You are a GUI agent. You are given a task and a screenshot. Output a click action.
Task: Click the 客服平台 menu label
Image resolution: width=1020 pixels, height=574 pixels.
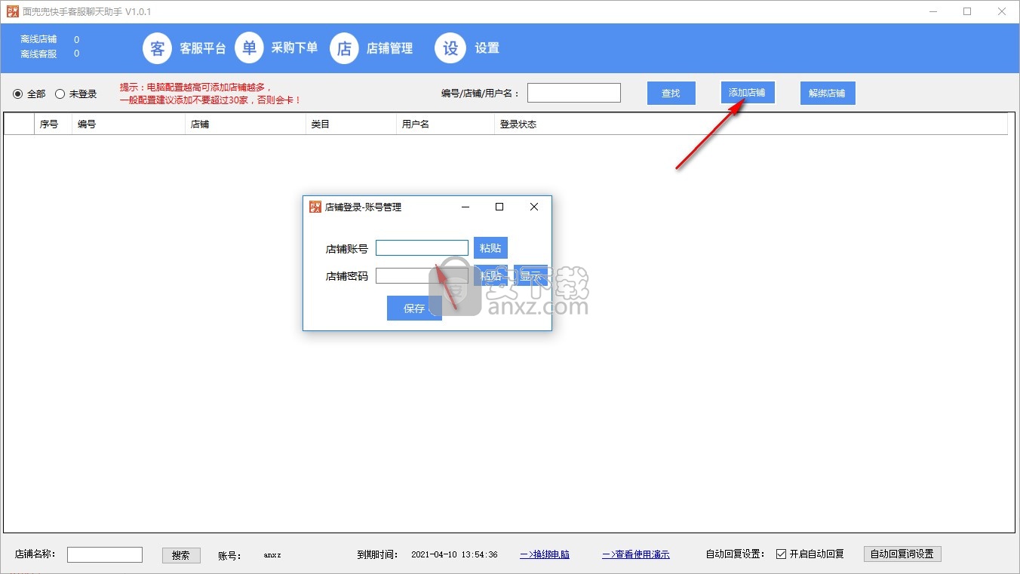(x=203, y=48)
